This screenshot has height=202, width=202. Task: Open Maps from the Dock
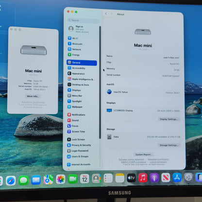click(x=49, y=180)
